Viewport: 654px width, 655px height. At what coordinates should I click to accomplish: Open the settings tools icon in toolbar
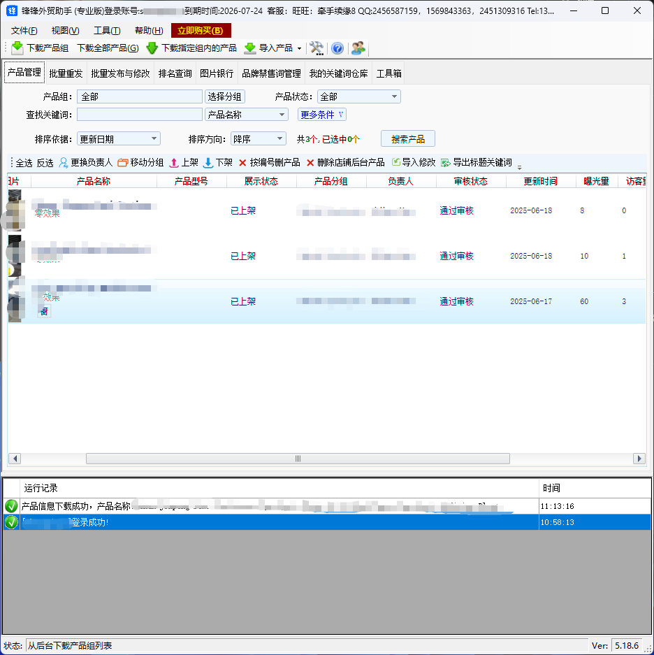point(317,48)
